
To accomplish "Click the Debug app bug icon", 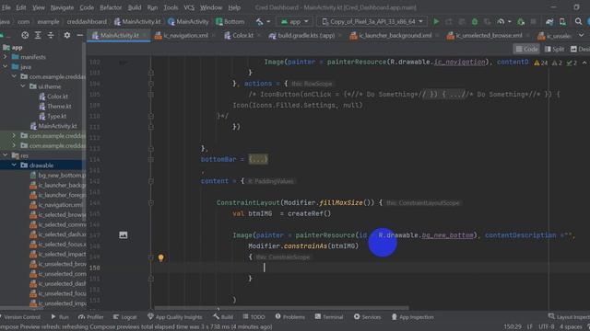I will (475, 22).
